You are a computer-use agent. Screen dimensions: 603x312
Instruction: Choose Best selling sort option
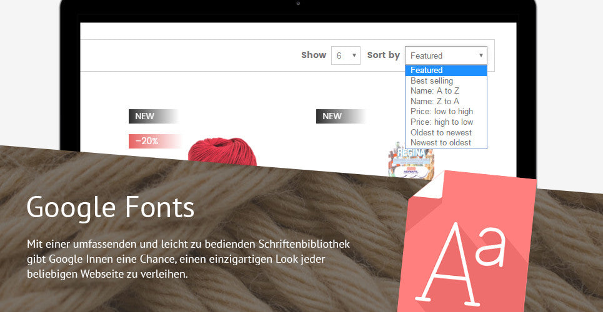click(x=446, y=80)
